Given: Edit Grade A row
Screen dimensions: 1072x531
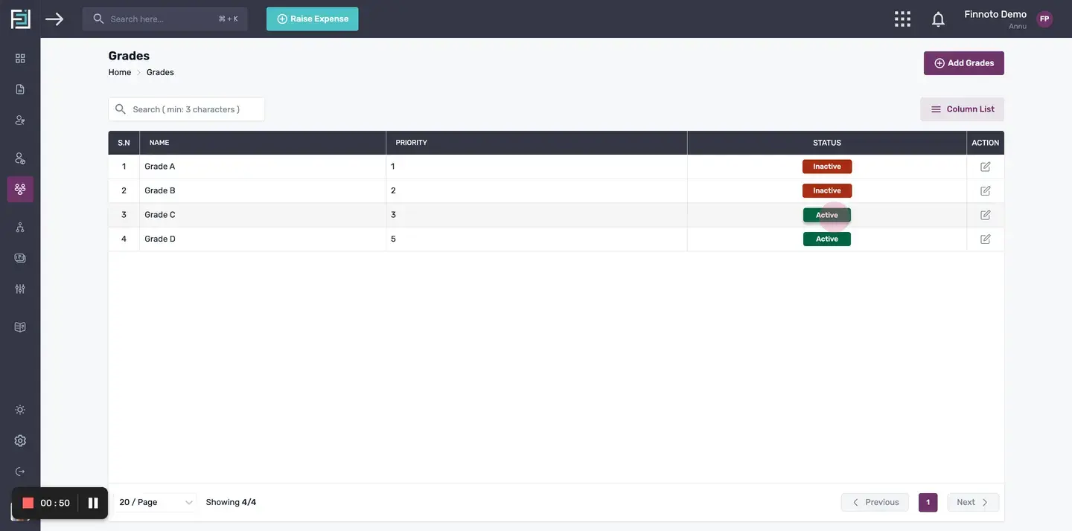Looking at the screenshot, I should click(x=986, y=167).
